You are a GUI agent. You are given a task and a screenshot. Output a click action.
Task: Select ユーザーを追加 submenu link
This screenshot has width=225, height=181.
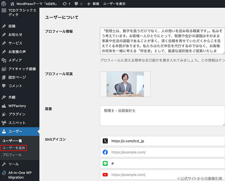coord(14,148)
